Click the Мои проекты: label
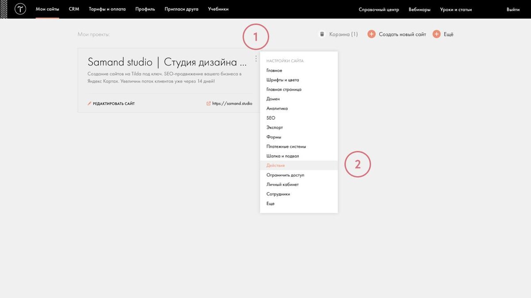This screenshot has width=531, height=298. [93, 34]
